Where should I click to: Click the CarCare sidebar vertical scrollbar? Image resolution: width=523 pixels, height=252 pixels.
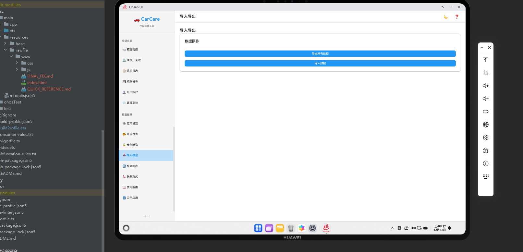174,169
